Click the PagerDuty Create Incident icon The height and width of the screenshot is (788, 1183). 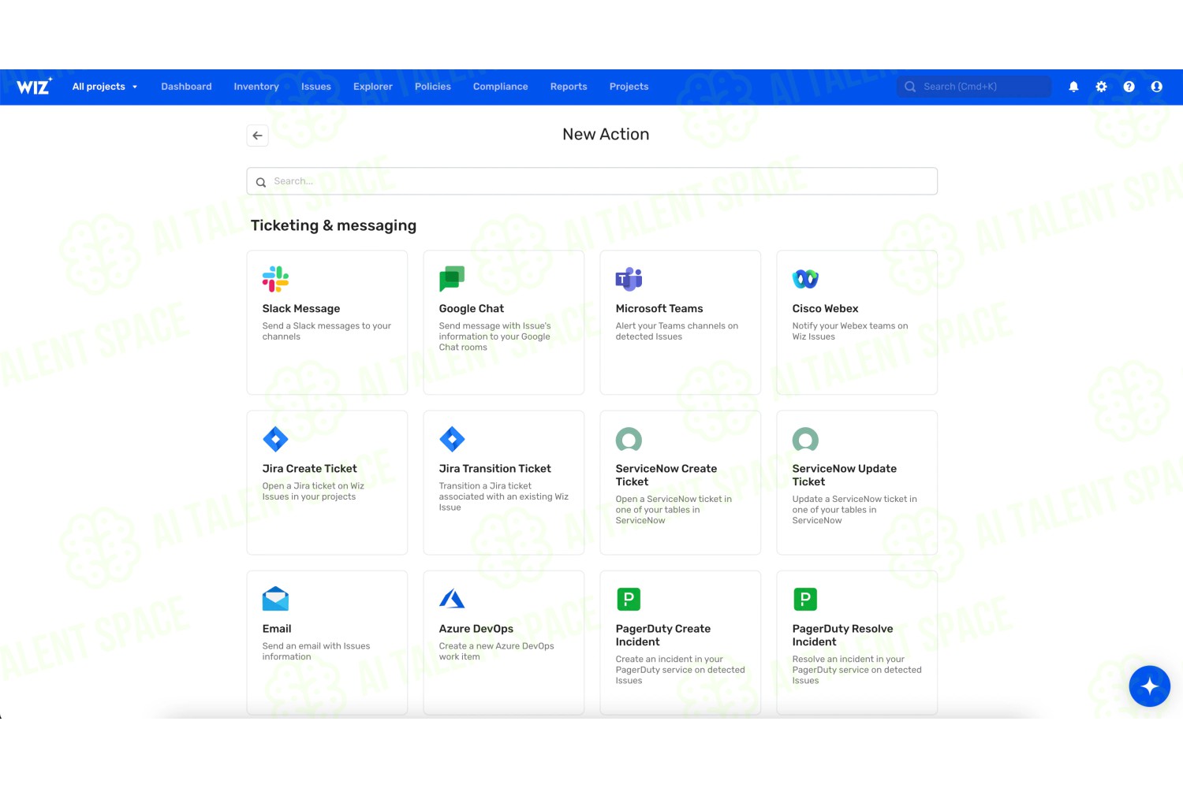pyautogui.click(x=629, y=599)
